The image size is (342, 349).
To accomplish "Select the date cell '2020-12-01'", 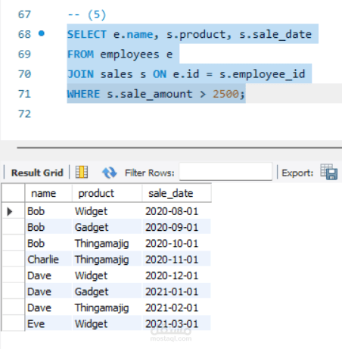I will point(176,276).
